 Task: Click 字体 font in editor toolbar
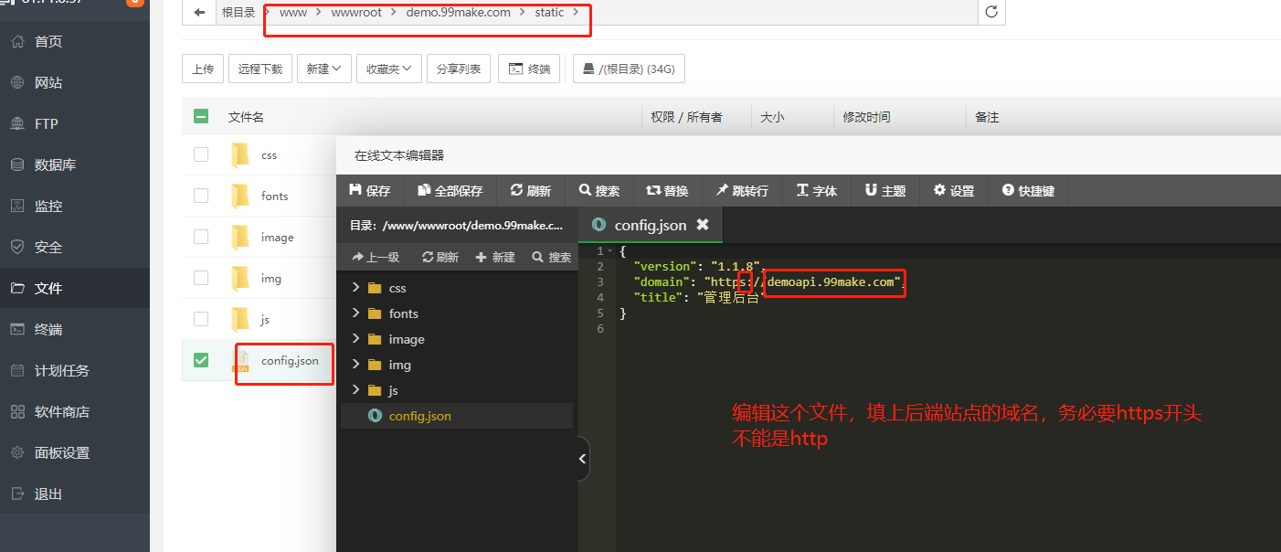(x=817, y=190)
